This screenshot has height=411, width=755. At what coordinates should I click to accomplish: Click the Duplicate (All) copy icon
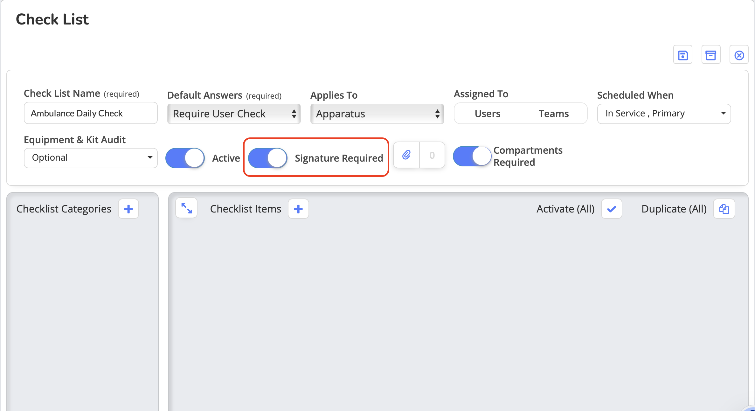[724, 209]
